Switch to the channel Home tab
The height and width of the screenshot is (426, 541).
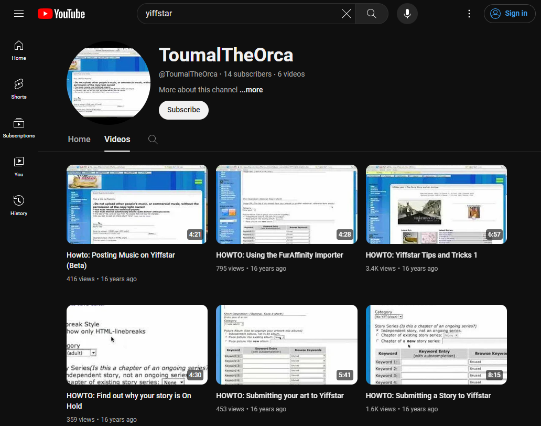(79, 139)
